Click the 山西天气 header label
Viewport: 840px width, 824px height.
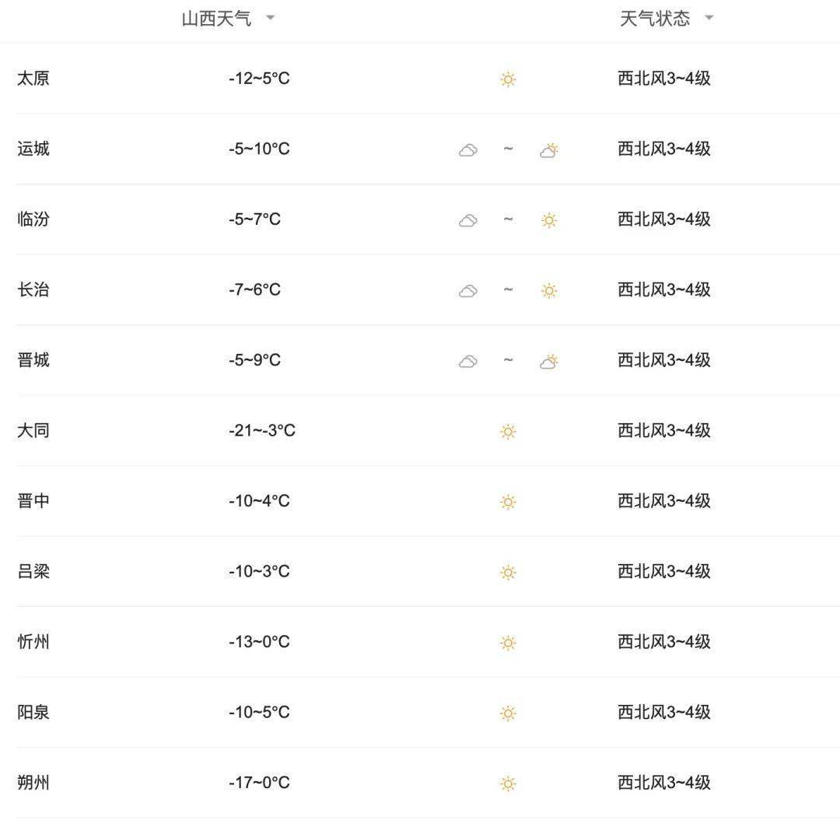(216, 19)
